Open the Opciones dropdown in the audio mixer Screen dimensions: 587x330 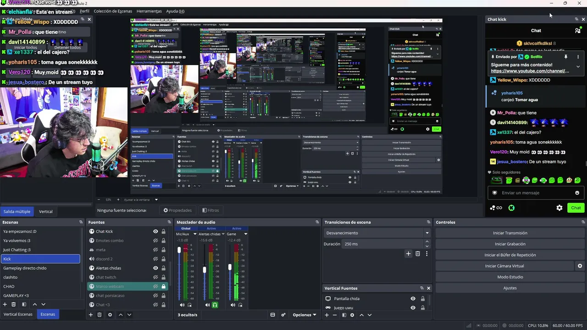[x=305, y=315]
